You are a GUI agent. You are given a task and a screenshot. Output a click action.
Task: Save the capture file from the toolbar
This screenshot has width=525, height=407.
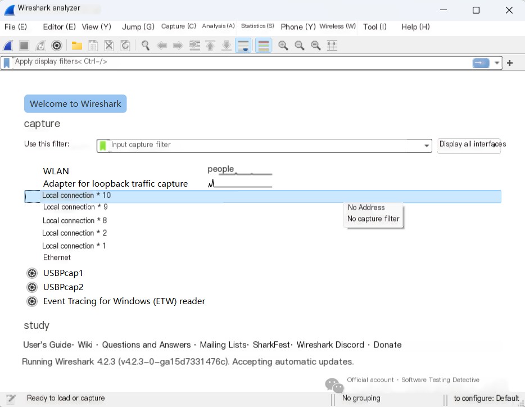click(x=93, y=45)
